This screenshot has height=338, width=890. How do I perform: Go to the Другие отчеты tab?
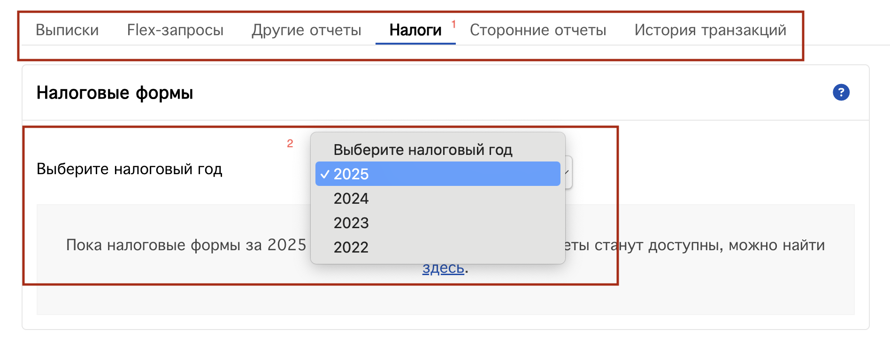point(307,30)
